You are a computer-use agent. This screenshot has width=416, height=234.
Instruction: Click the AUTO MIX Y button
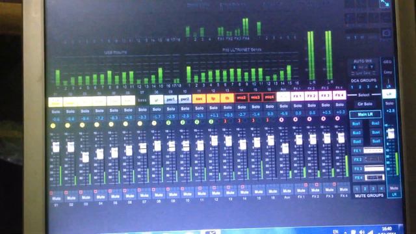pos(371,67)
